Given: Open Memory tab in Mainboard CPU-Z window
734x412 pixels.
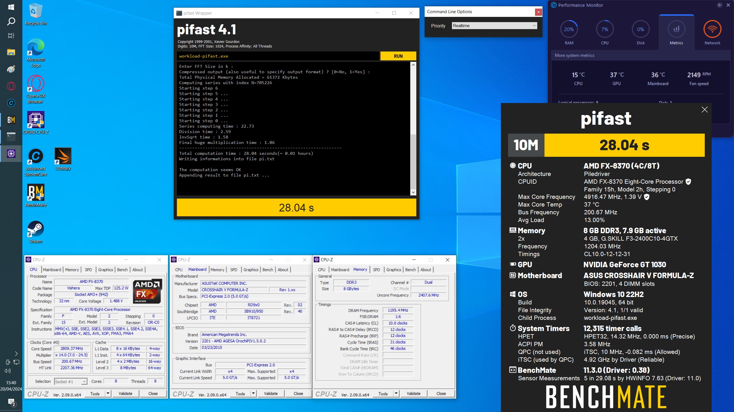Looking at the screenshot, I should (217, 270).
